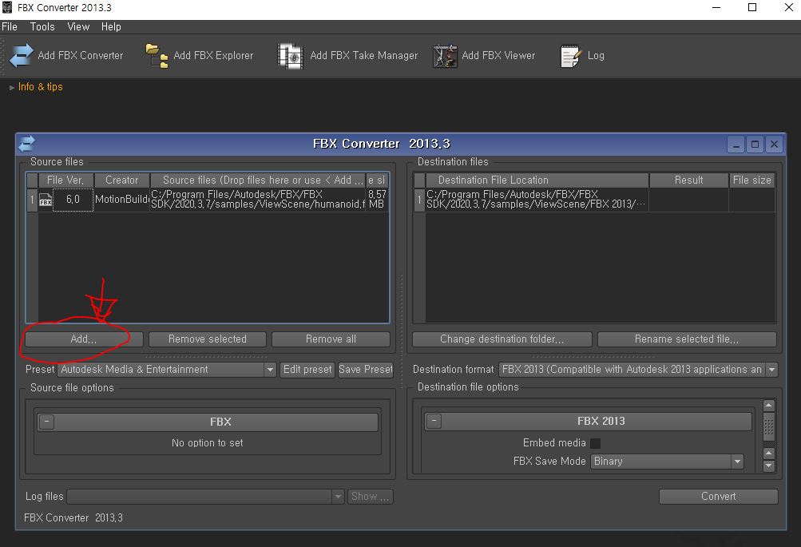Click the Add FBX Converter arrows icon
The width and height of the screenshot is (801, 547).
(x=21, y=56)
